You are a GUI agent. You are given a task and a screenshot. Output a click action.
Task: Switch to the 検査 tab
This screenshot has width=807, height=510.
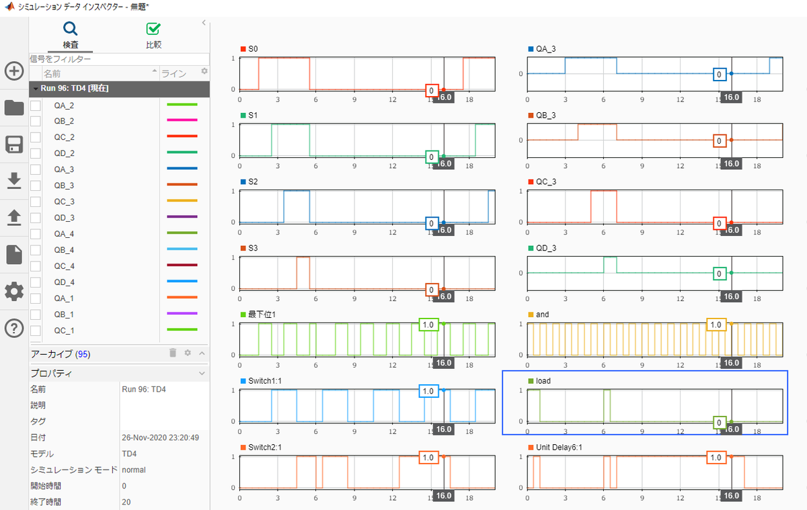[71, 36]
